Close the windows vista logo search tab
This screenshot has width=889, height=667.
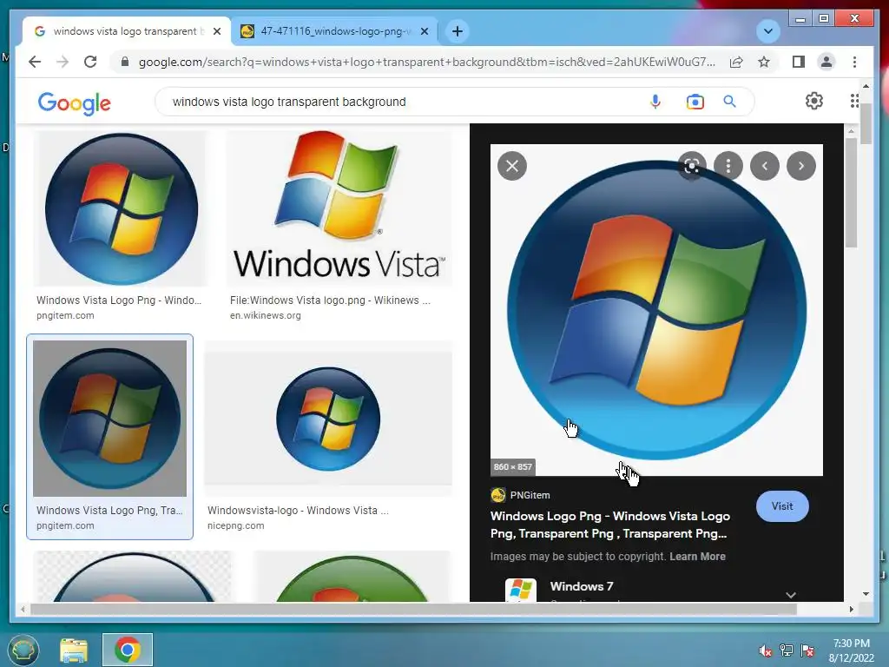[216, 31]
